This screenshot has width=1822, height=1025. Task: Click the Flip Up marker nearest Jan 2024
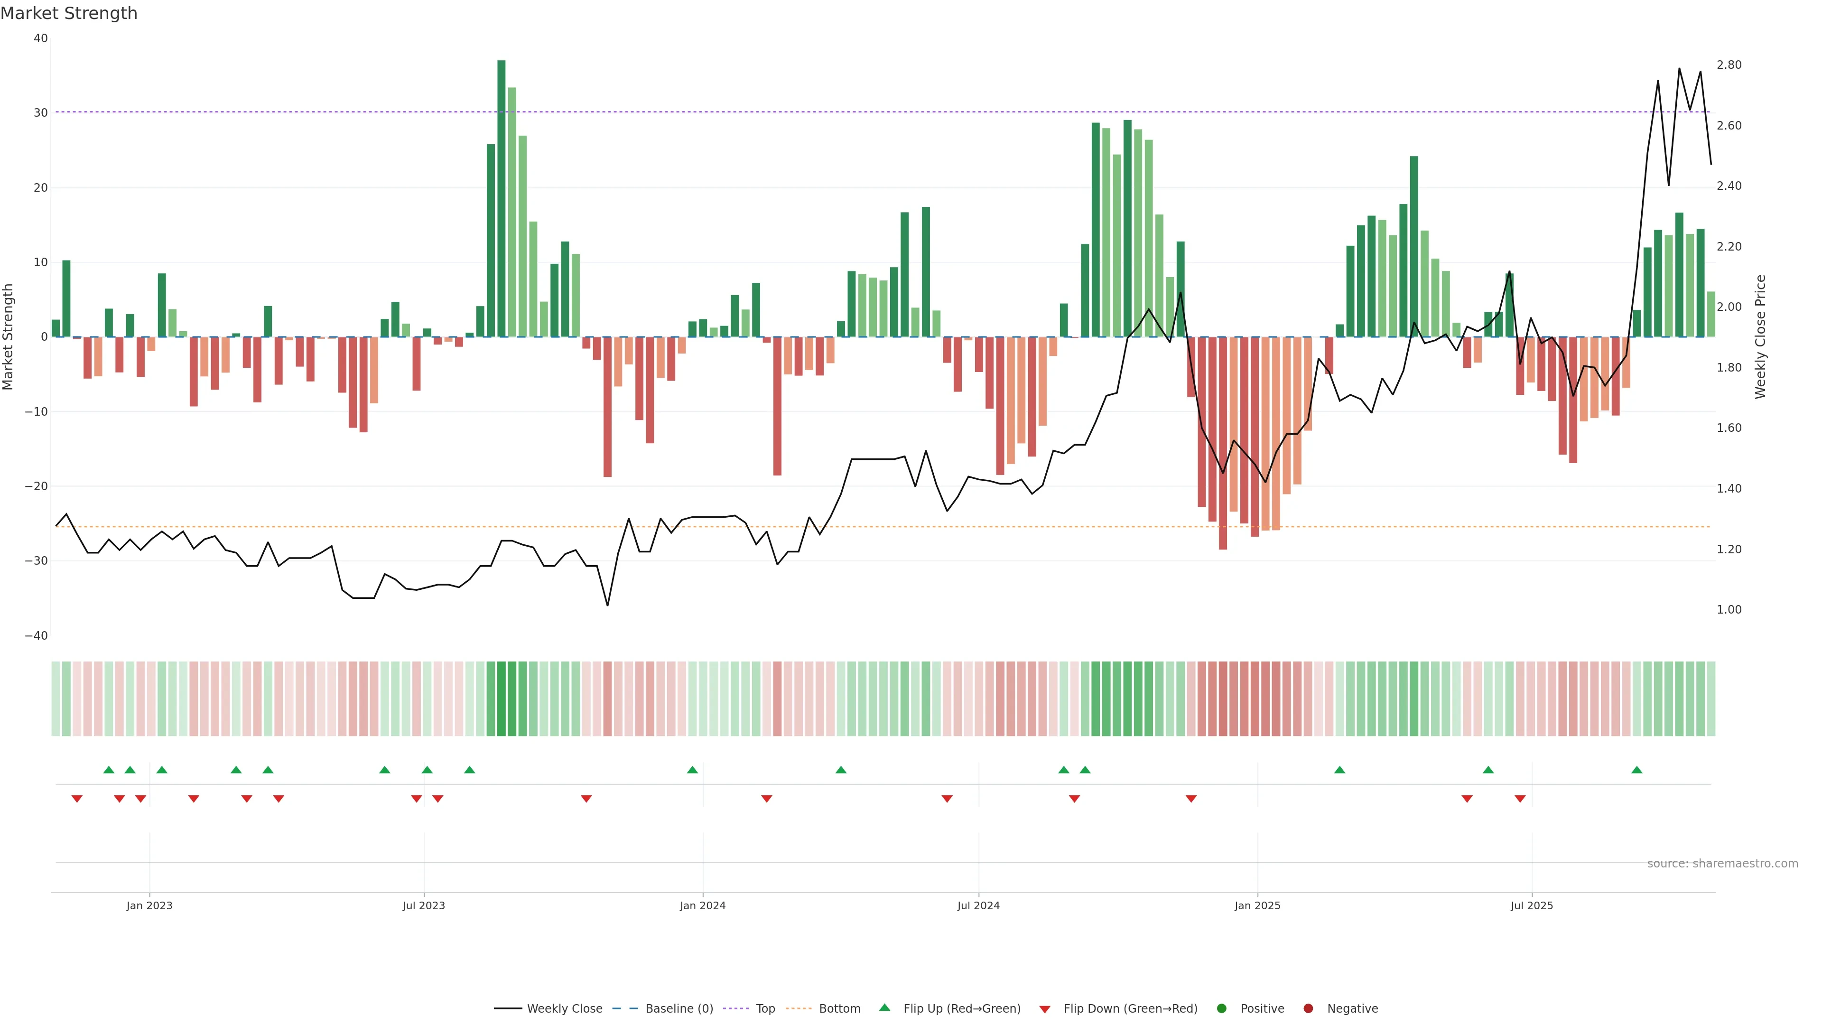(692, 770)
